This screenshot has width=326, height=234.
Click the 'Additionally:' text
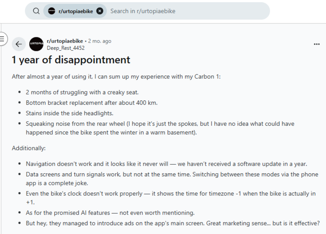click(29, 148)
